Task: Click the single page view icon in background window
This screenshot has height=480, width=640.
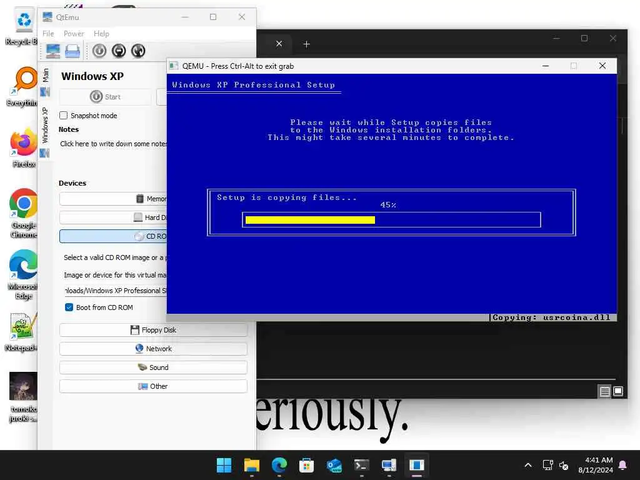Action: coord(618,391)
